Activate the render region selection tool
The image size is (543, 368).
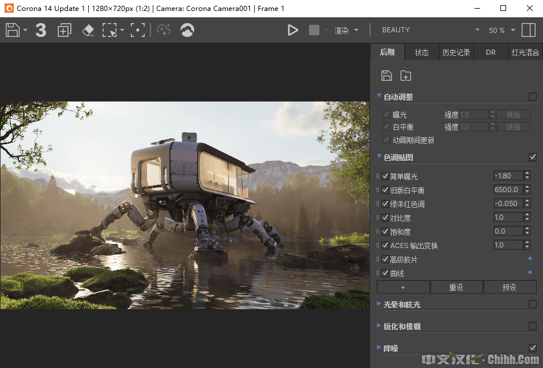(109, 30)
